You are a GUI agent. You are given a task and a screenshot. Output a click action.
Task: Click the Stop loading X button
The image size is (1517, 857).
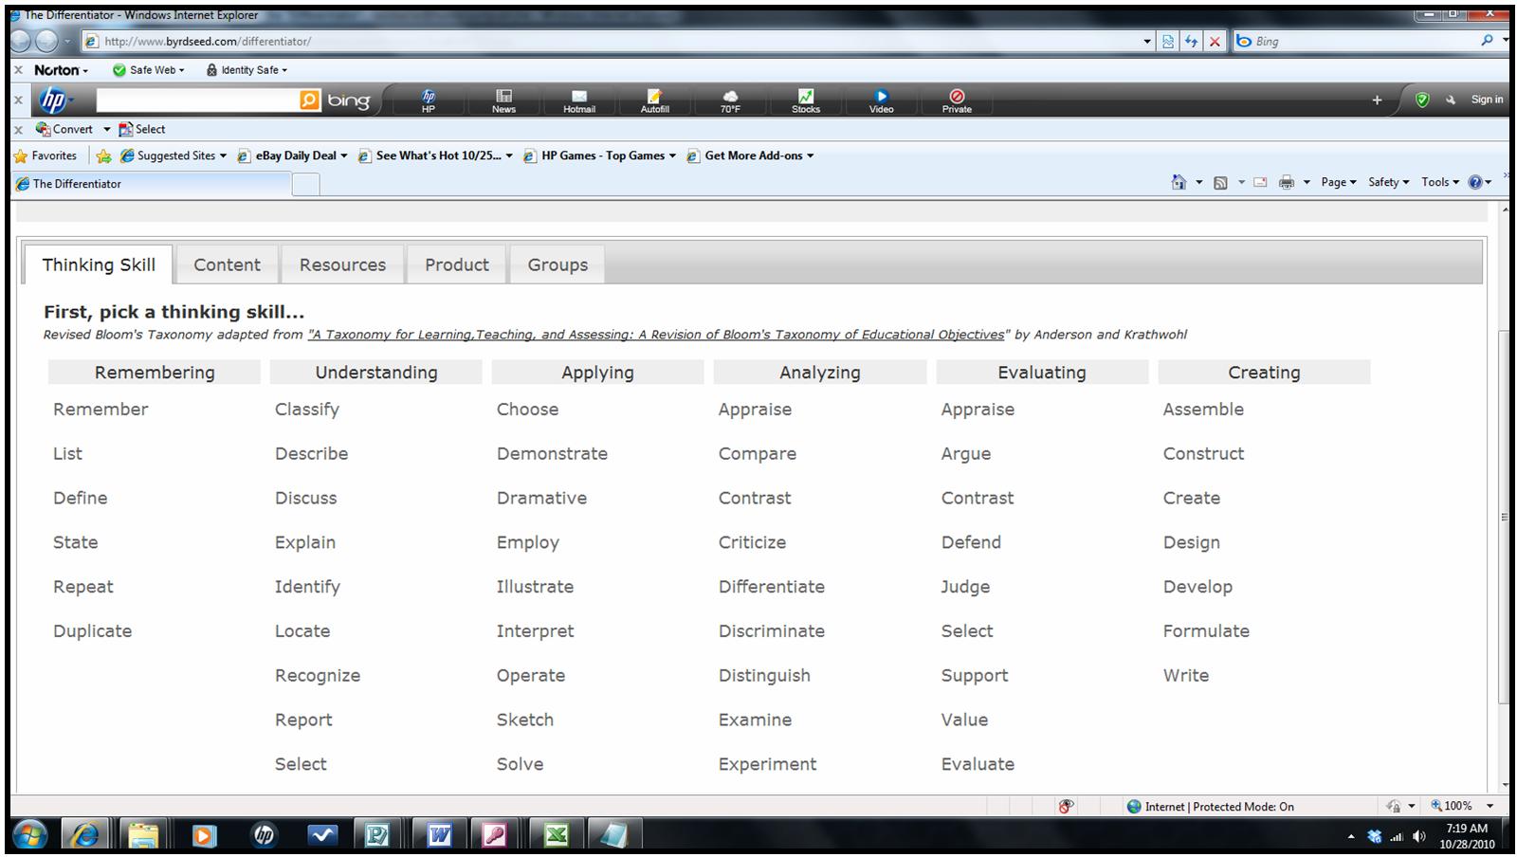click(x=1215, y=42)
